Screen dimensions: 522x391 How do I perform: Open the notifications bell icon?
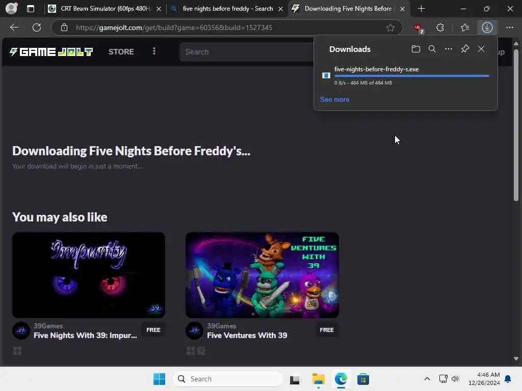(x=508, y=379)
